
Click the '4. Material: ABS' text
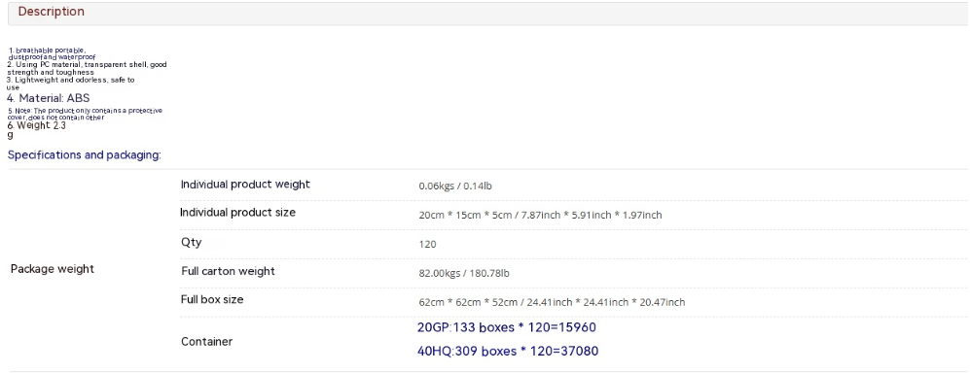point(49,97)
